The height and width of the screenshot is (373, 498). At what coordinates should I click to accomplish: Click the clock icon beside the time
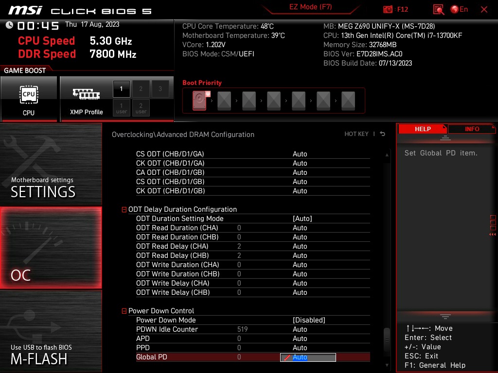point(9,25)
